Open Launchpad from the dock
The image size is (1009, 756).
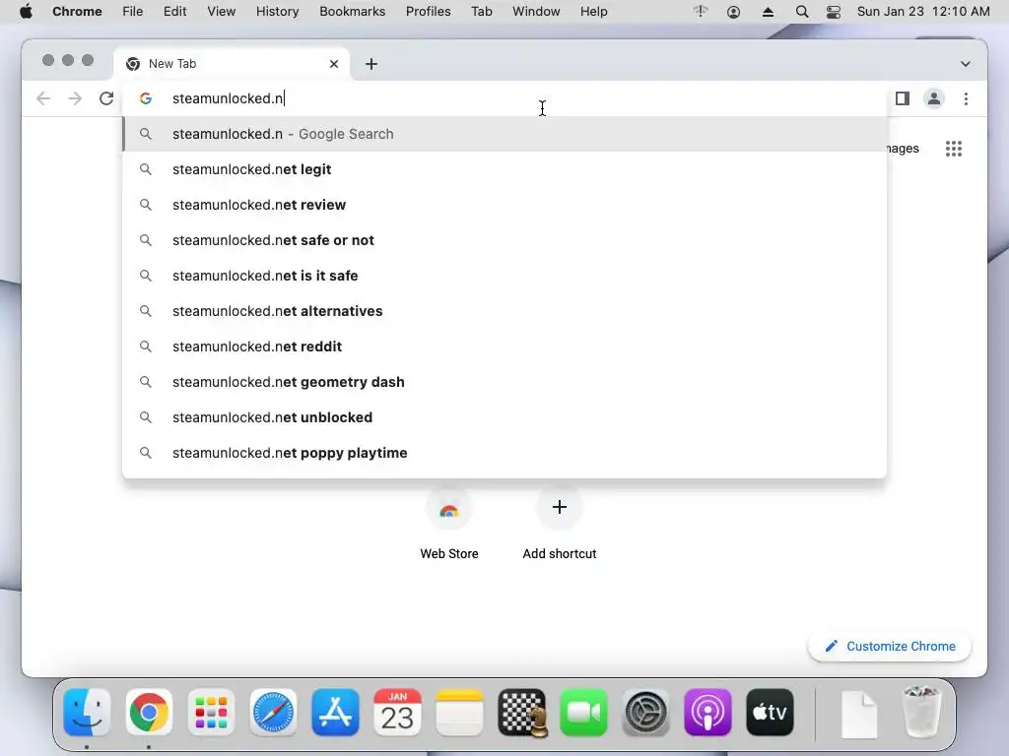211,713
